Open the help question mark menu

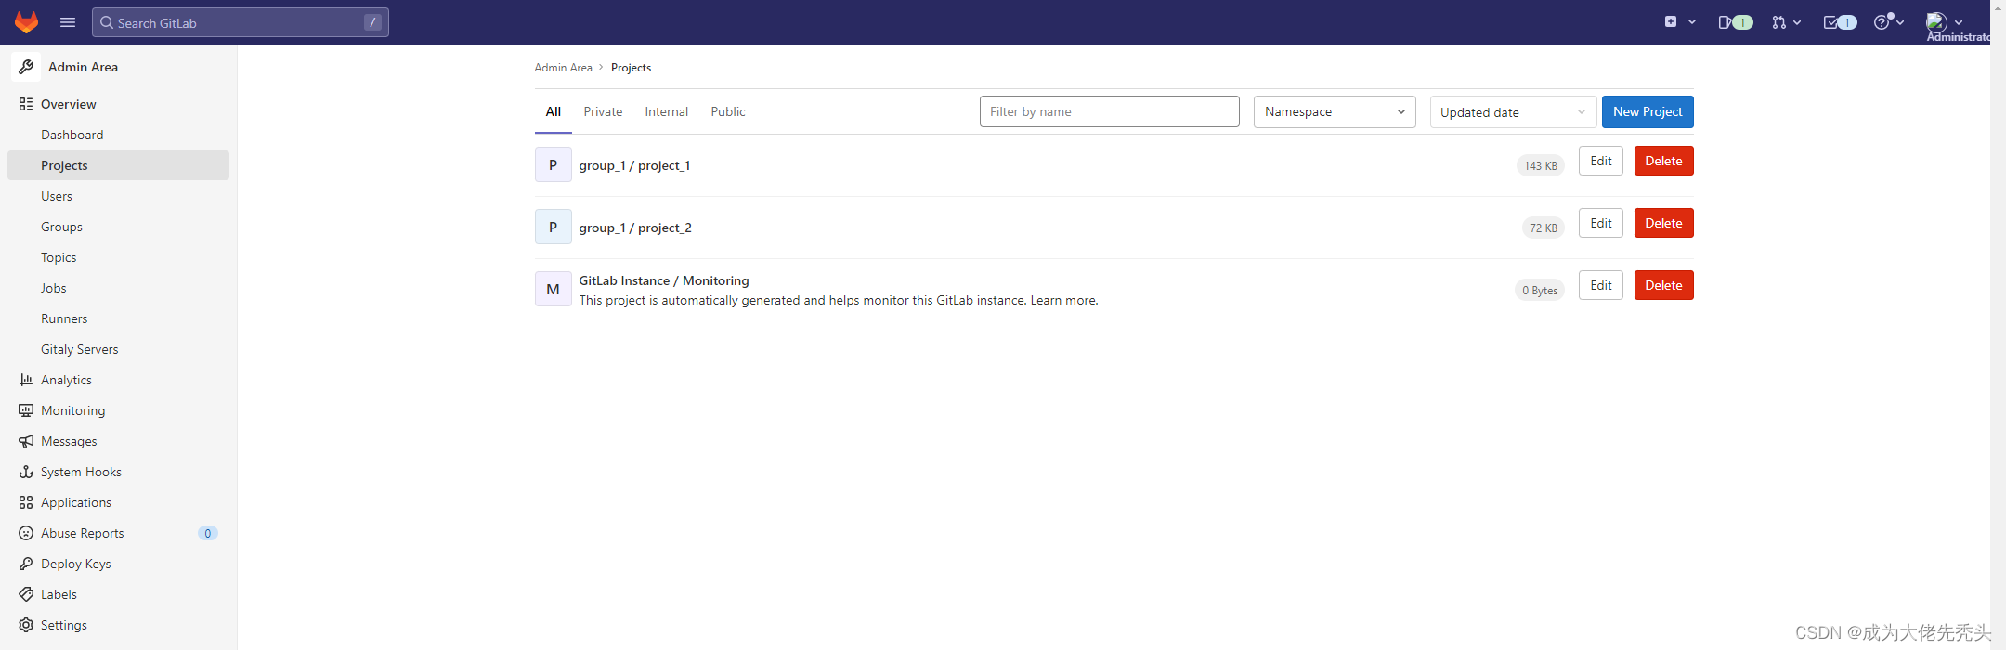1889,22
